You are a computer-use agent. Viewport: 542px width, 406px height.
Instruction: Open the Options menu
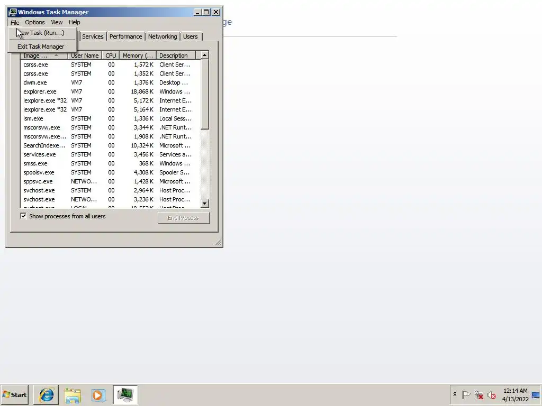click(34, 22)
